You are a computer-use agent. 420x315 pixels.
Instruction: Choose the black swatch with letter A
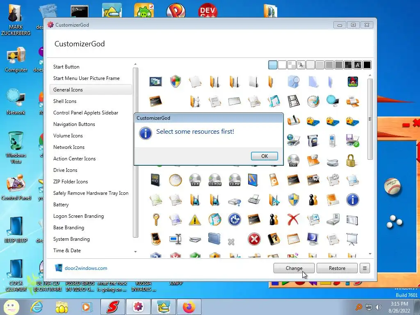tap(358, 65)
